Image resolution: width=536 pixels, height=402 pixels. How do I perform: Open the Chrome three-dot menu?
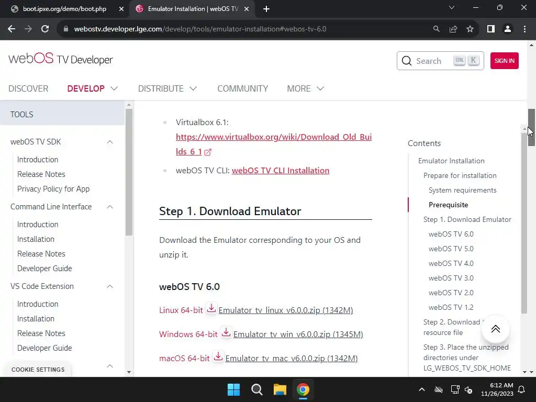524,29
